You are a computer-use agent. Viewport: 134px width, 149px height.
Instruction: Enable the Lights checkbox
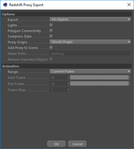51,25
